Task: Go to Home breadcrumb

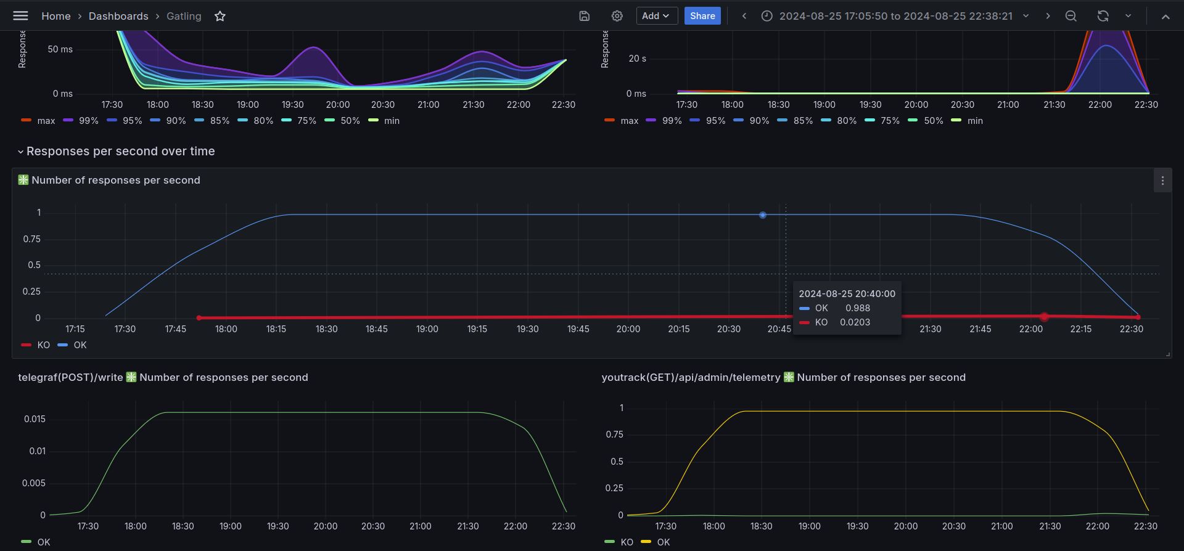Action: (x=56, y=16)
